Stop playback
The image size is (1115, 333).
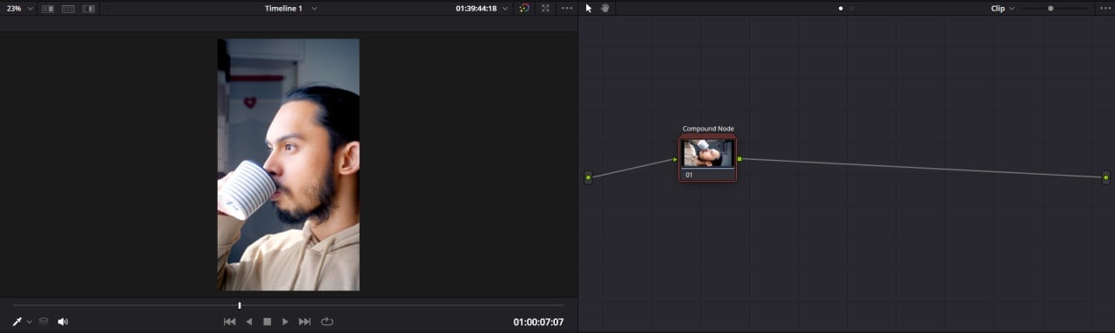tap(267, 322)
